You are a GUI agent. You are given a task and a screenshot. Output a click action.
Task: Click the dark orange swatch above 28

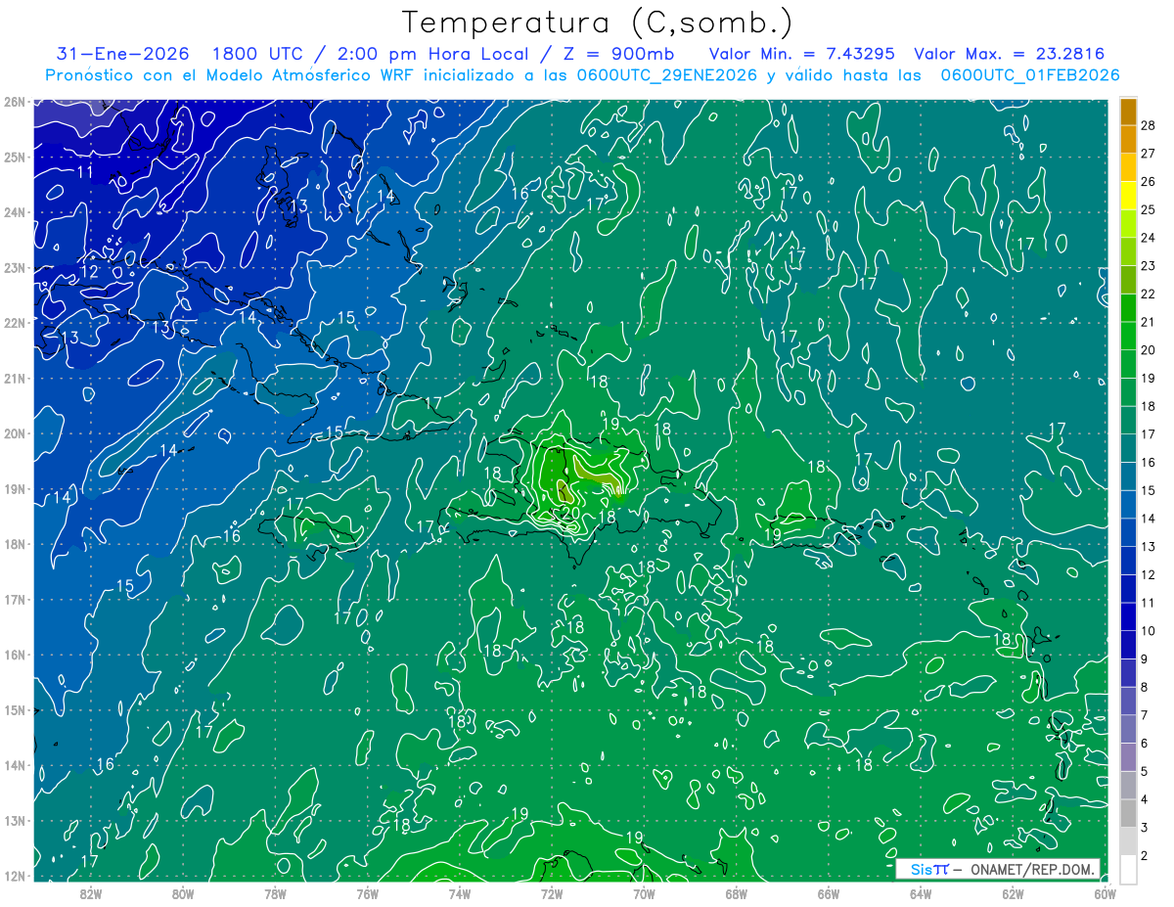1128,111
